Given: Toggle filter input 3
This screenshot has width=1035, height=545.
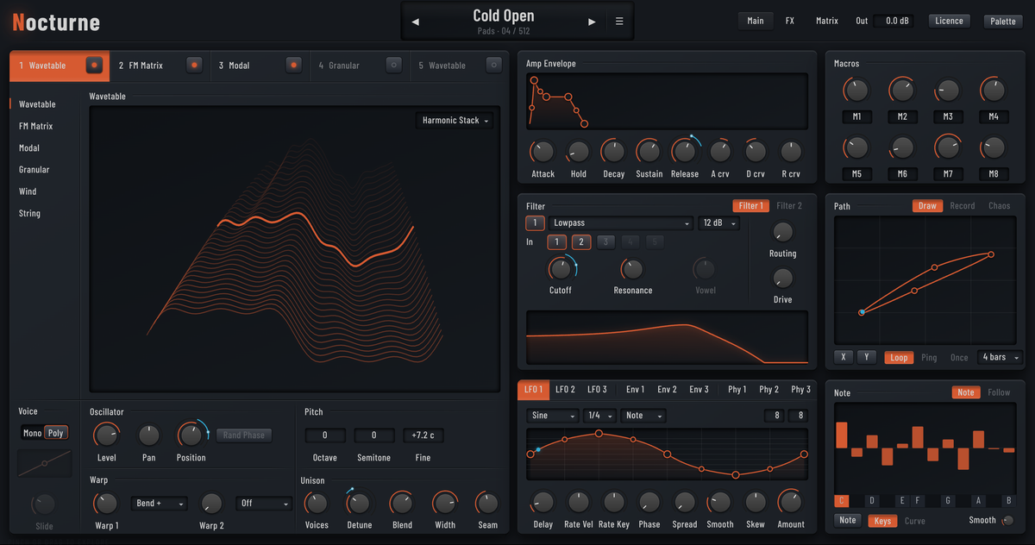Looking at the screenshot, I should tap(606, 242).
